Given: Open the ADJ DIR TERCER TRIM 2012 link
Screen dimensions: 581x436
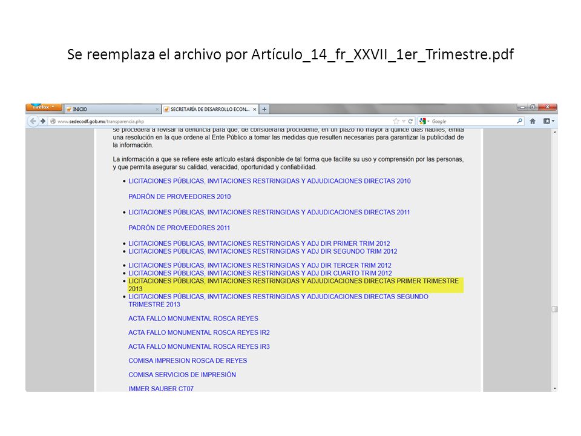Looking at the screenshot, I should point(260,265).
